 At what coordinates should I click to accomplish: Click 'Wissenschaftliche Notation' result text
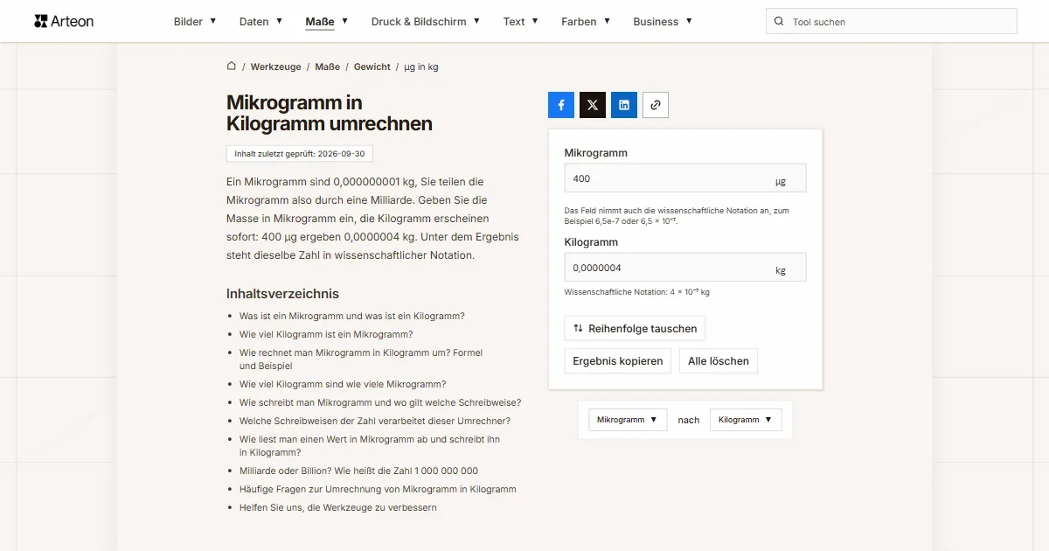637,292
